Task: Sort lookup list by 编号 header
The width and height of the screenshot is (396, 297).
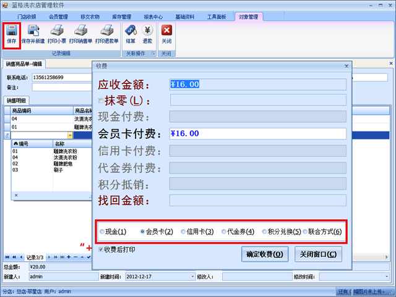Action: click(32, 144)
